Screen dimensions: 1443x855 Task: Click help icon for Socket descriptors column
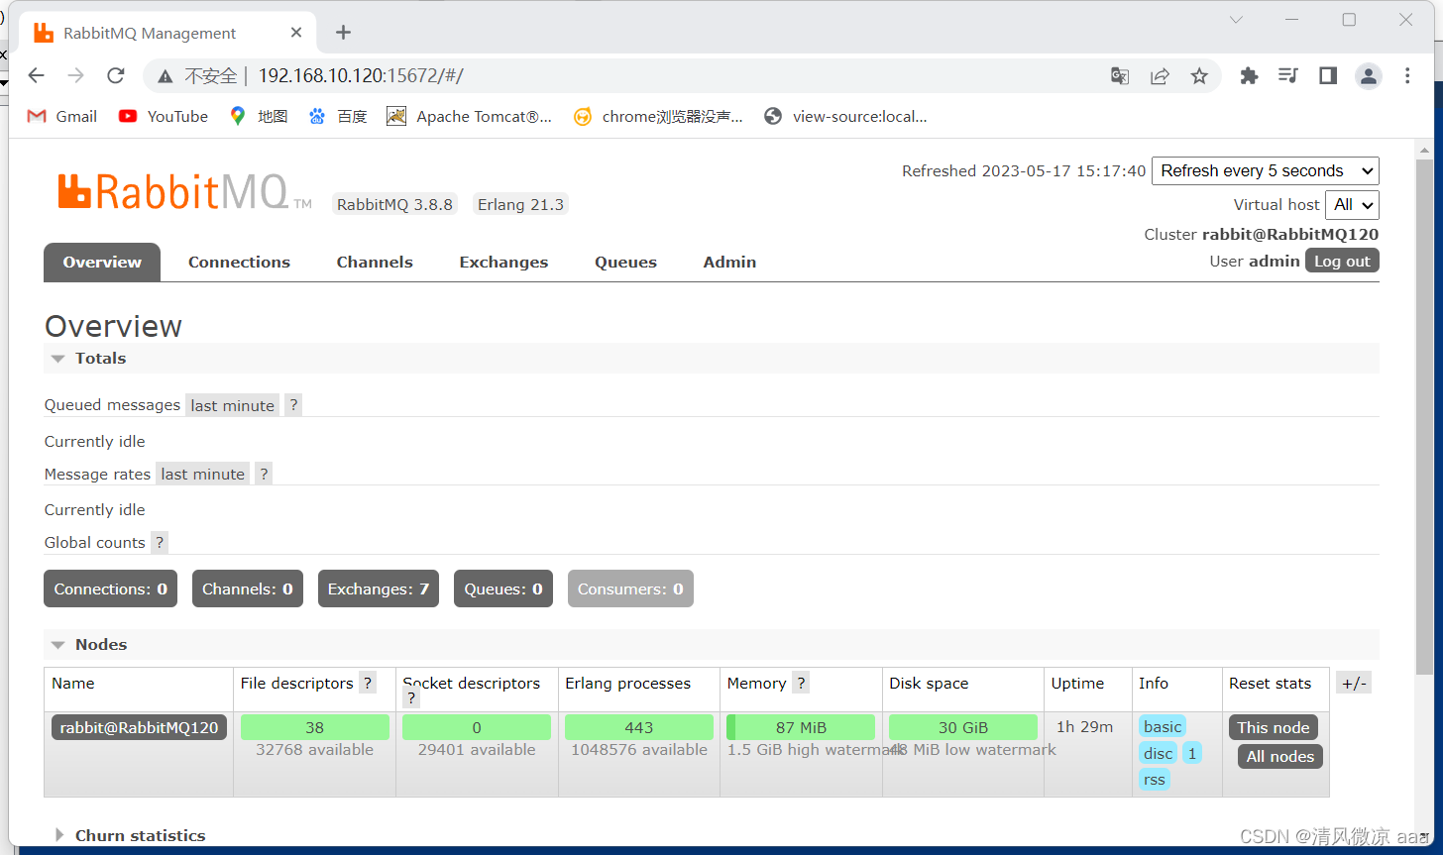coord(411,699)
